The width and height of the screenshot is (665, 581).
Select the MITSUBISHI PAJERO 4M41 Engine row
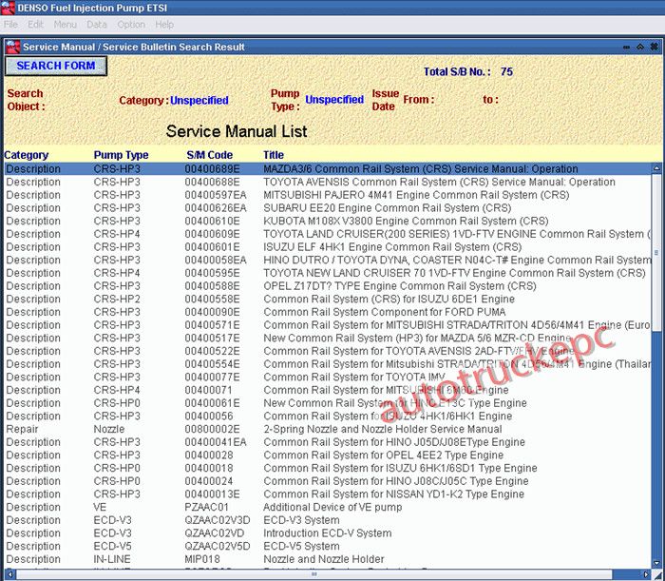point(328,195)
